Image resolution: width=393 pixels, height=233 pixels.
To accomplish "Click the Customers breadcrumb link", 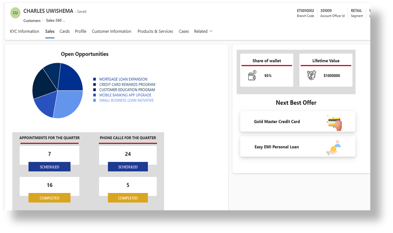I will point(31,20).
